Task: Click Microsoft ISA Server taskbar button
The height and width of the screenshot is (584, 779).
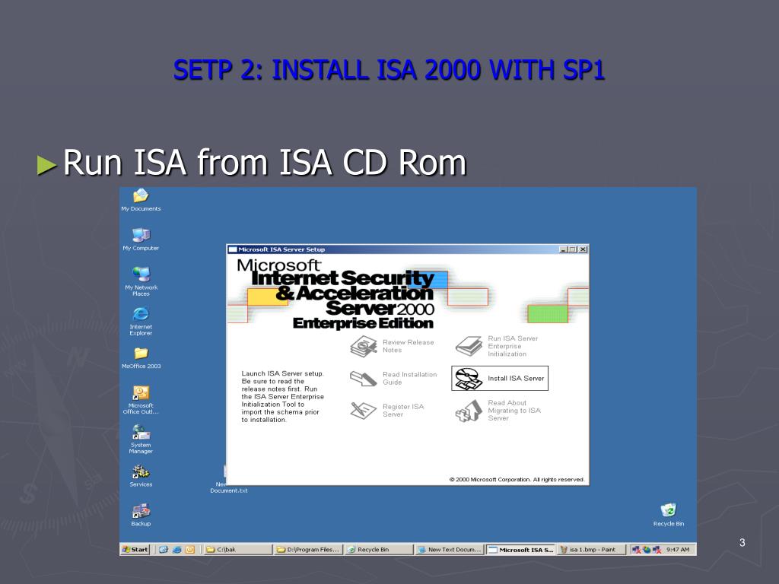Action: pyautogui.click(x=520, y=550)
